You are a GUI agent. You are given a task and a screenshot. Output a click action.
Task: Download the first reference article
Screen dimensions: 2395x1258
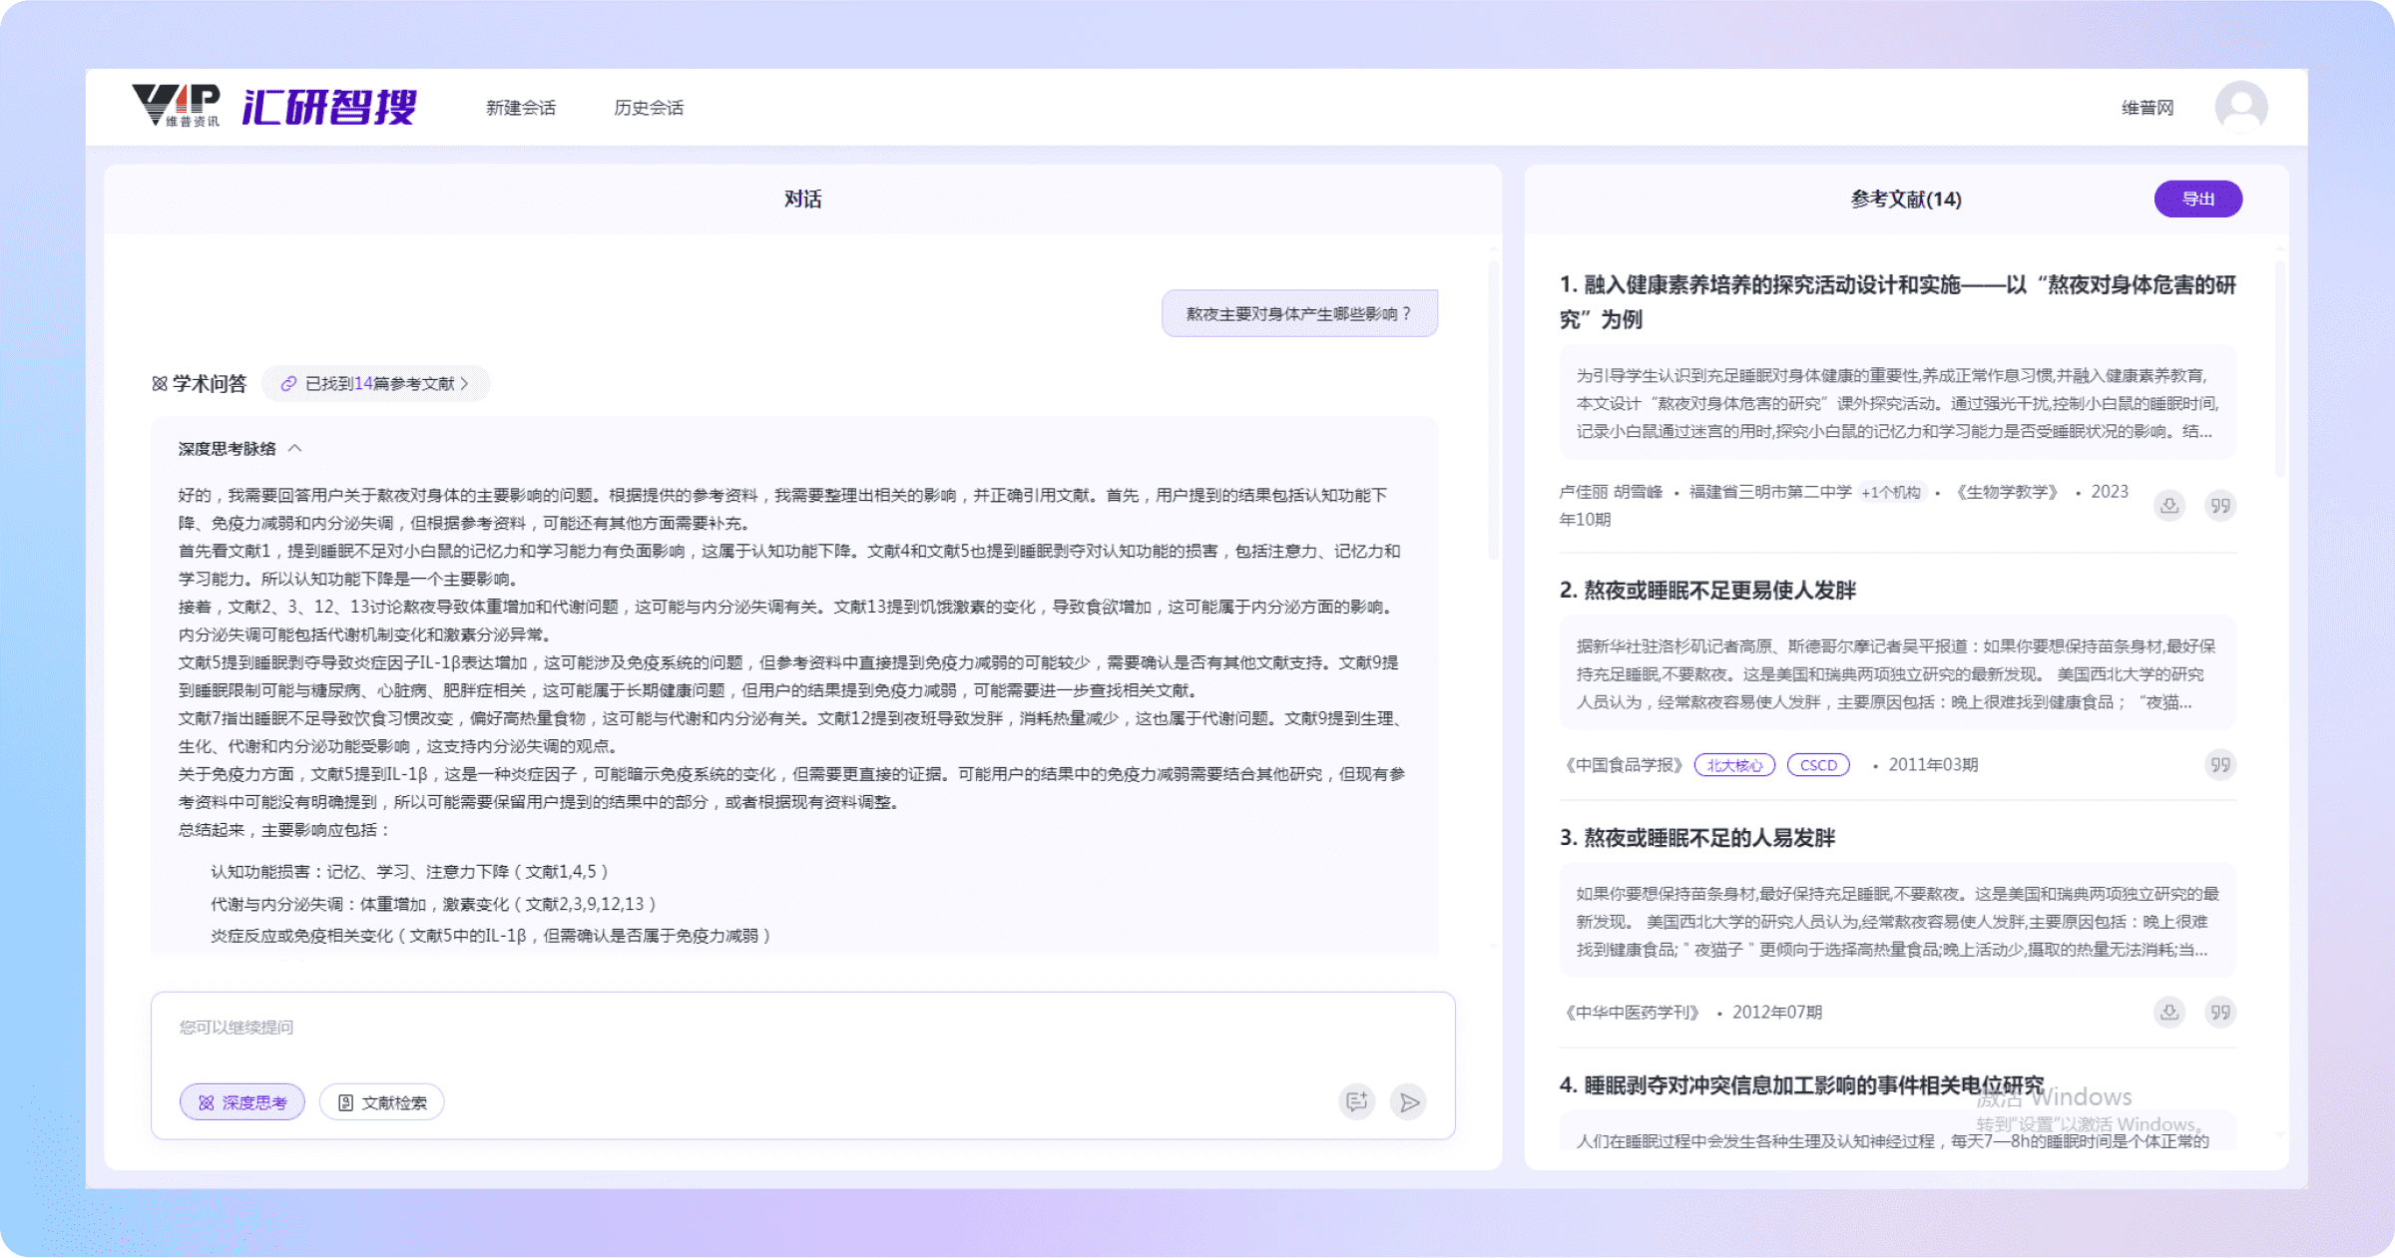tap(2168, 506)
